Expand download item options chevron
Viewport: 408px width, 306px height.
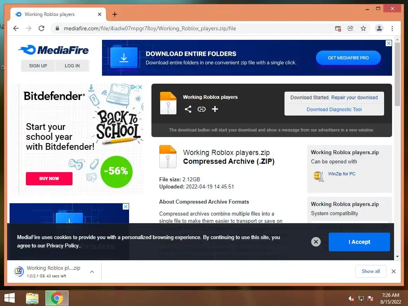tap(92, 272)
